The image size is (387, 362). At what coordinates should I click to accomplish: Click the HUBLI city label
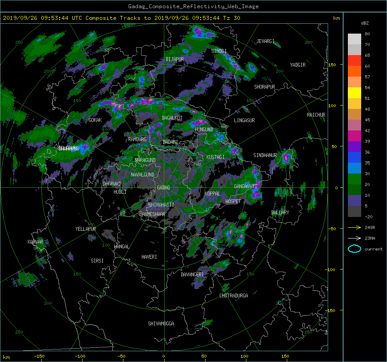120,192
